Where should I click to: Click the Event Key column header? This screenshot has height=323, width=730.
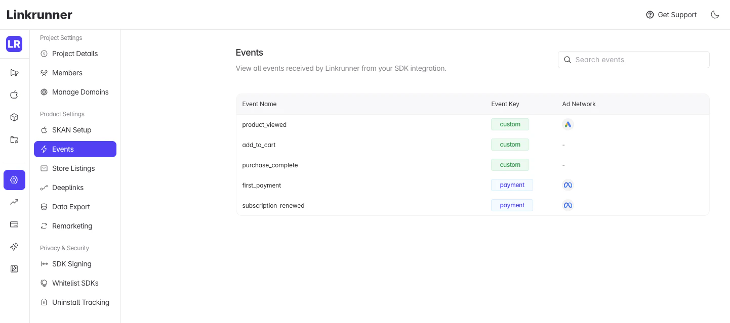505,104
